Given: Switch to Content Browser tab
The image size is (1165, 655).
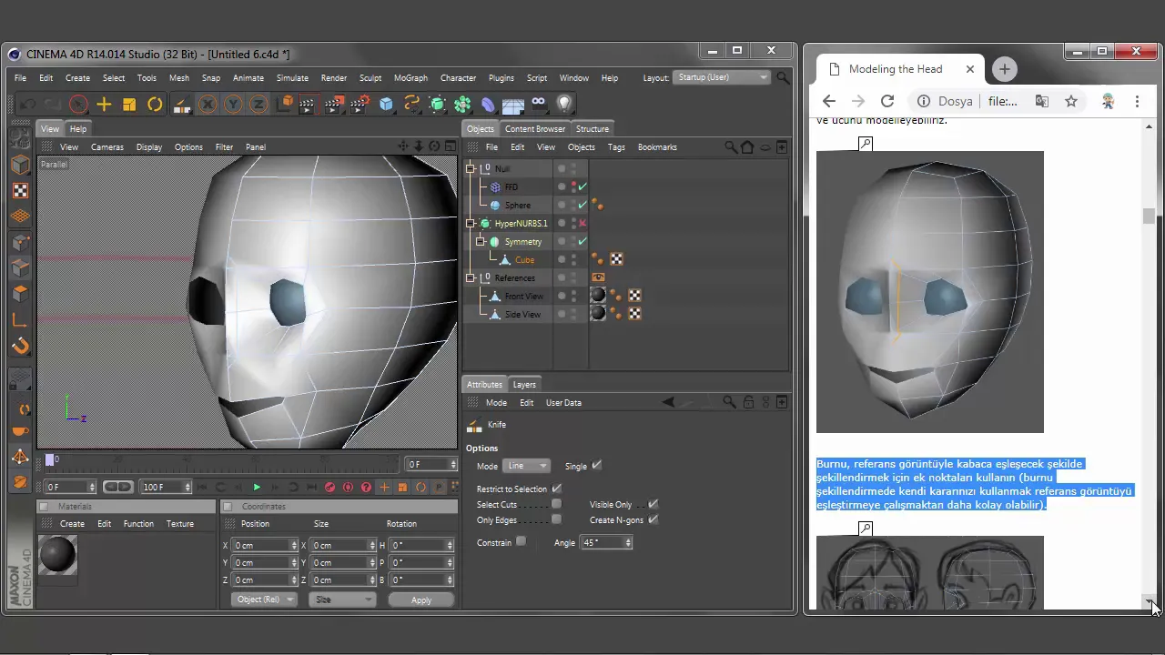Looking at the screenshot, I should (x=535, y=129).
